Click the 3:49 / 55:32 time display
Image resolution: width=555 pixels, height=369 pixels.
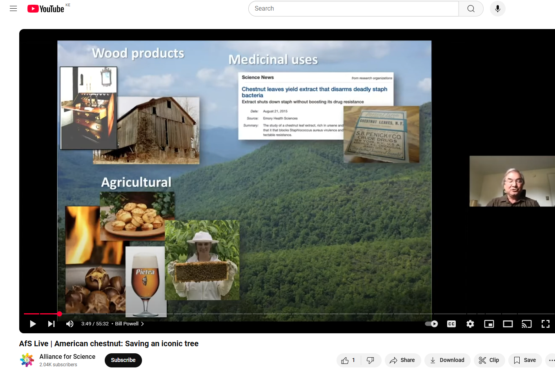(x=95, y=324)
